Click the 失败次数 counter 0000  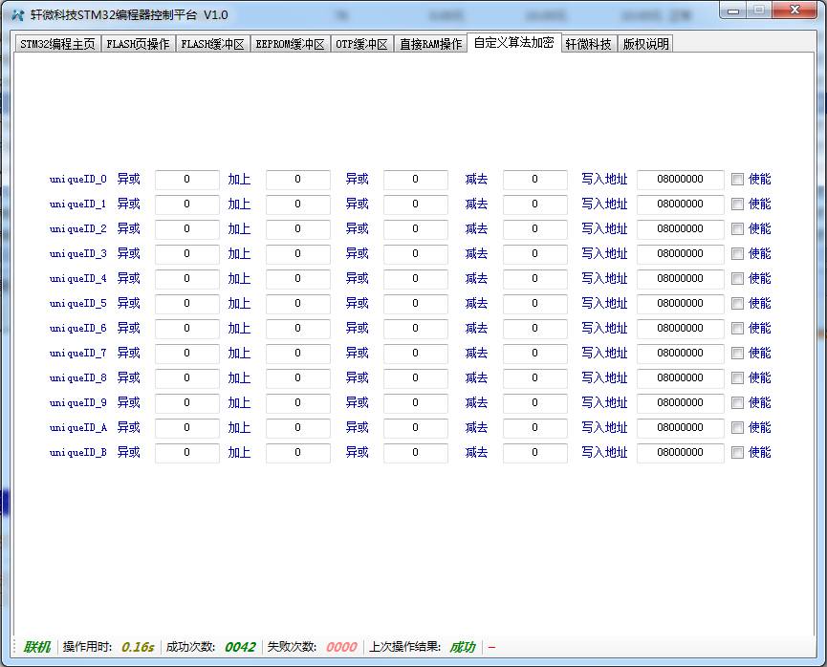coord(341,647)
